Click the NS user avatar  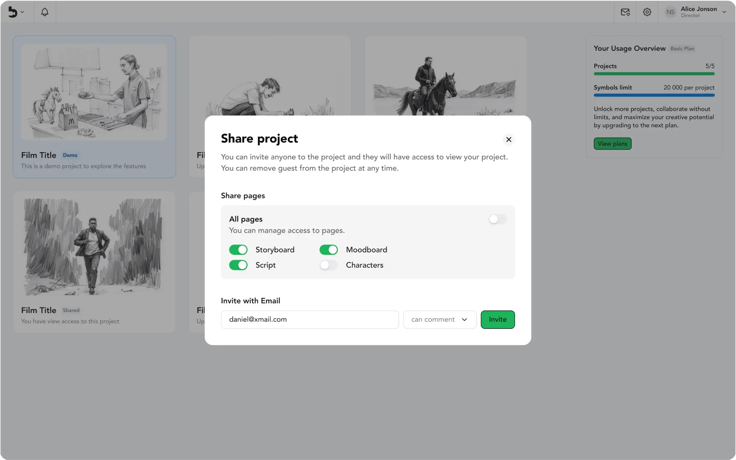pyautogui.click(x=670, y=12)
